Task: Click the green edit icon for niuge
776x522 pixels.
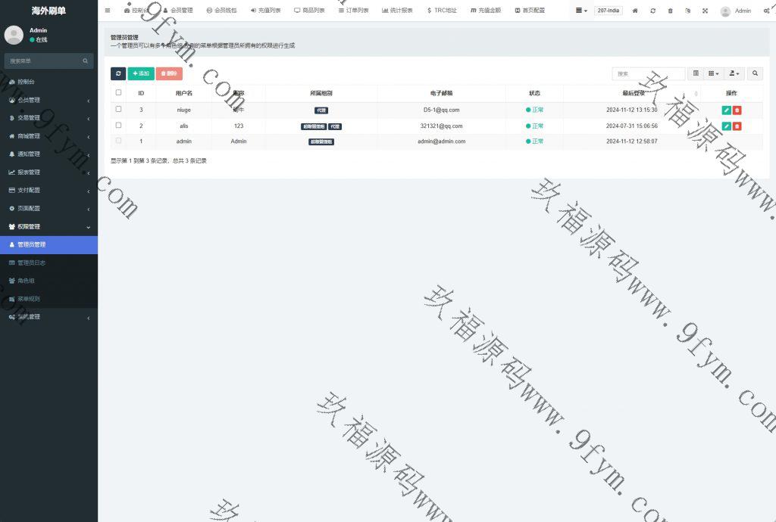Action: pyautogui.click(x=726, y=110)
